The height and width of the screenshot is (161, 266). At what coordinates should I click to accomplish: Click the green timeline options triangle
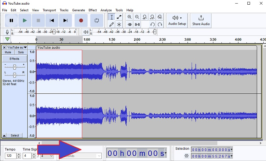pyautogui.click(x=7, y=39)
